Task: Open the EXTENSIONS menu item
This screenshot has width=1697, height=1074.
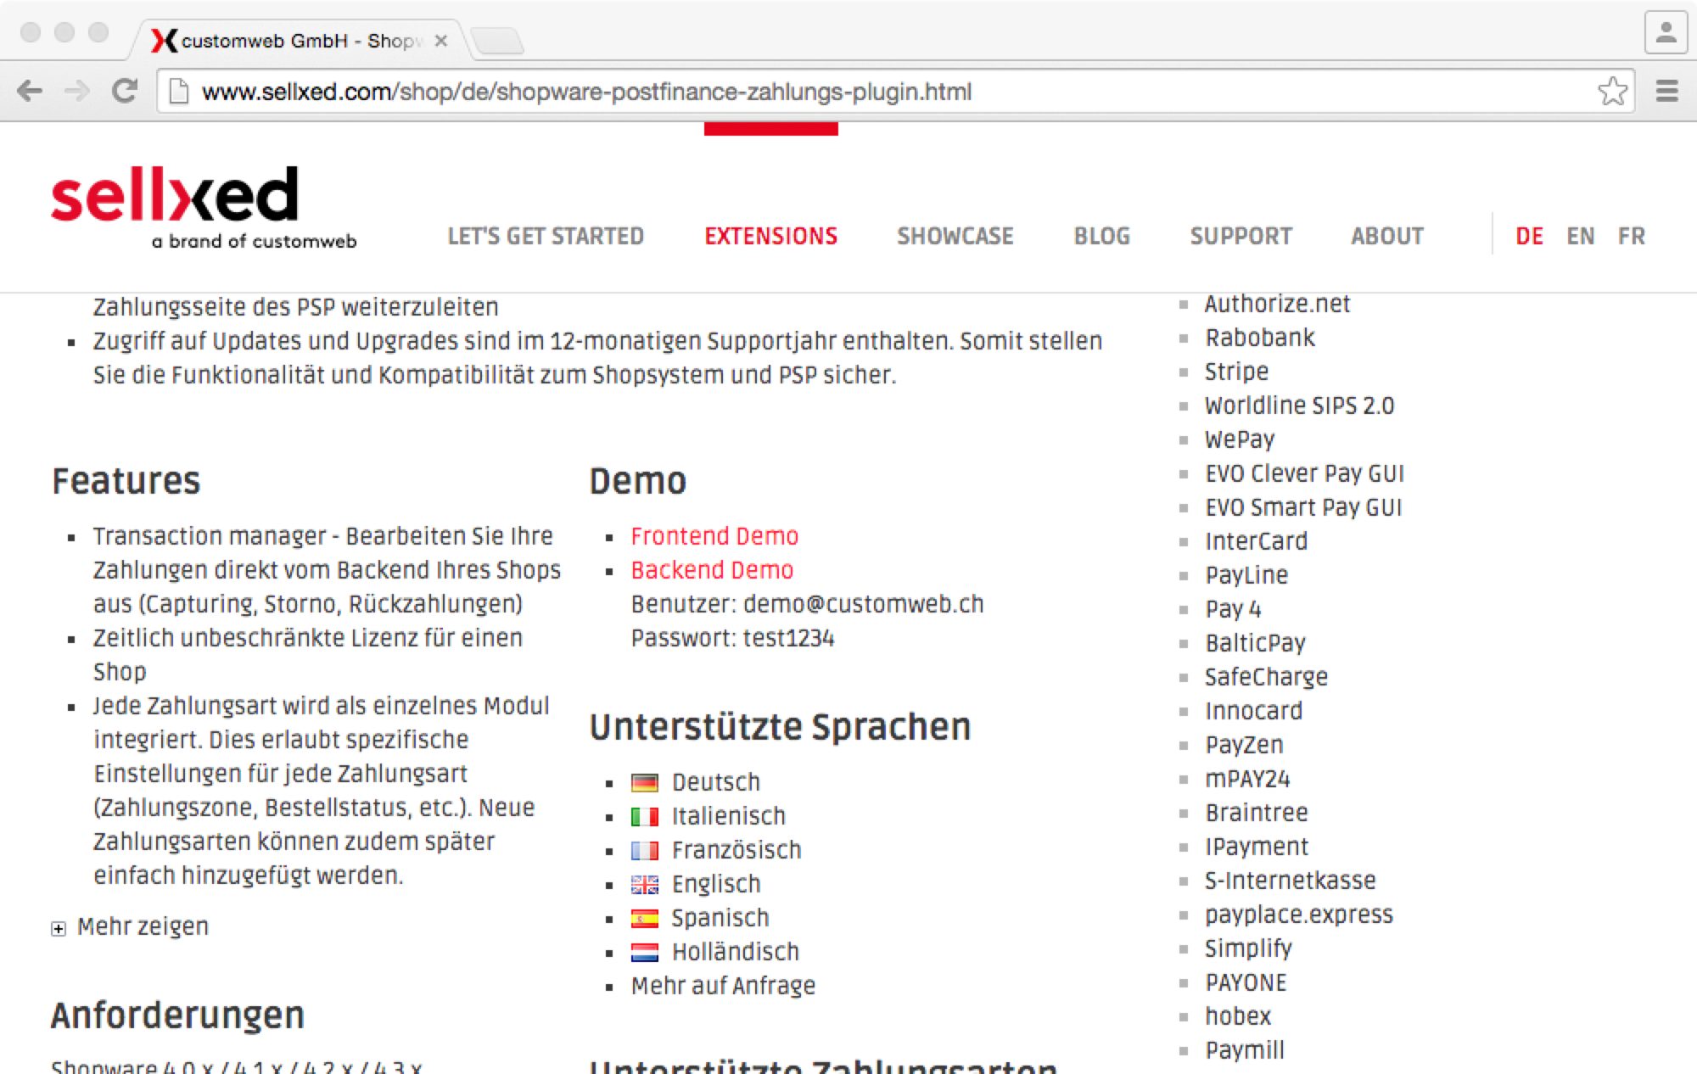Action: click(771, 236)
